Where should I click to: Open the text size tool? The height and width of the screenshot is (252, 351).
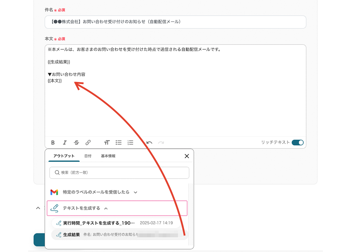[x=107, y=142]
